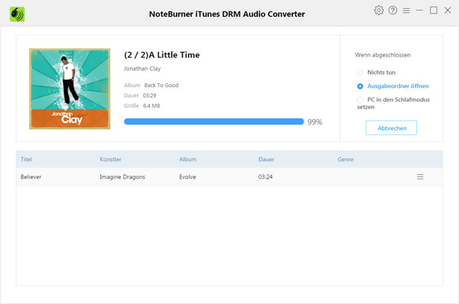Click the 'Jonathan Clay' artist name
This screenshot has width=459, height=304.
click(x=142, y=69)
